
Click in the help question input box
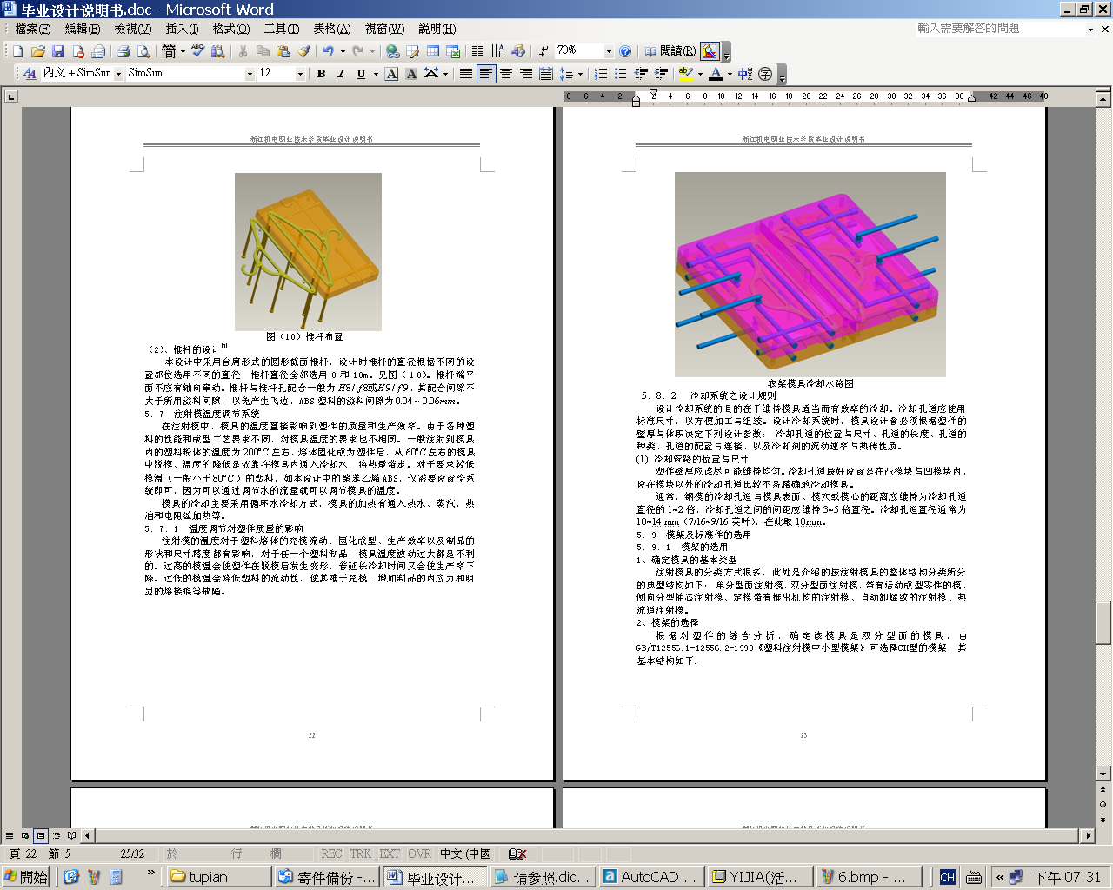[x=1000, y=29]
